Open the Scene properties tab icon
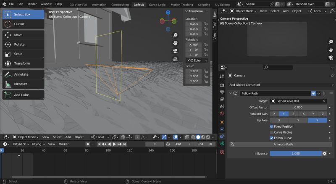 [222, 106]
